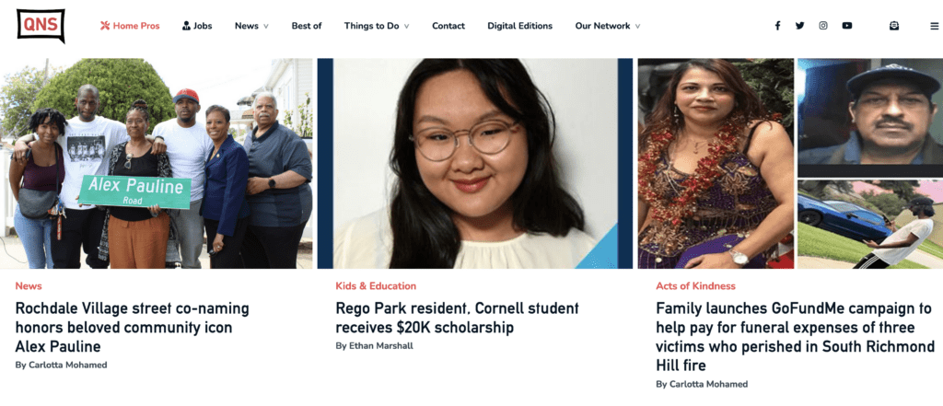Open the Contact page link
Image resolution: width=943 pixels, height=406 pixels.
click(x=448, y=26)
